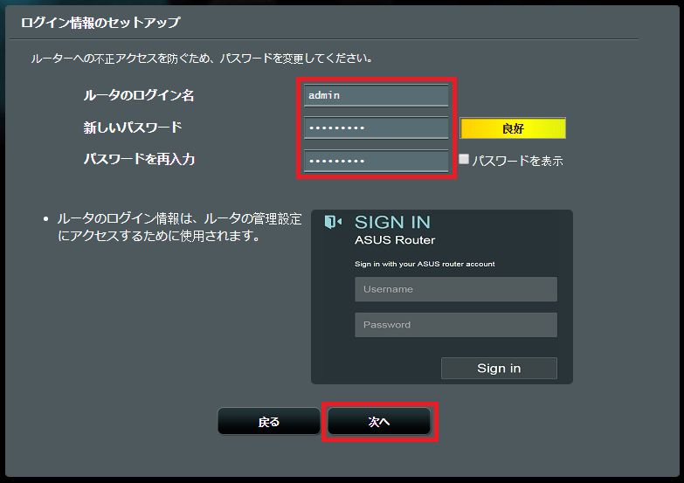Click the パスワードを再入力 input field
Screen dimensions: 684x483
point(376,161)
